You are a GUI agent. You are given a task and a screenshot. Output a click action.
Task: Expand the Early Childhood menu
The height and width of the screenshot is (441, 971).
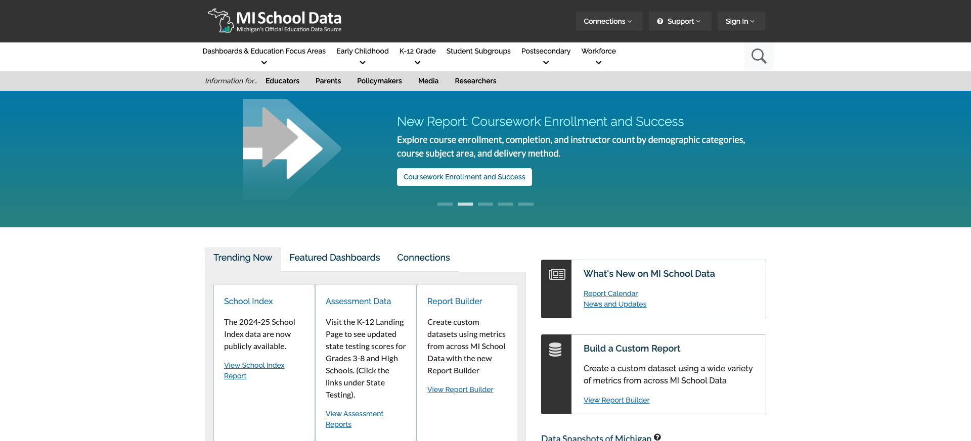pyautogui.click(x=362, y=56)
